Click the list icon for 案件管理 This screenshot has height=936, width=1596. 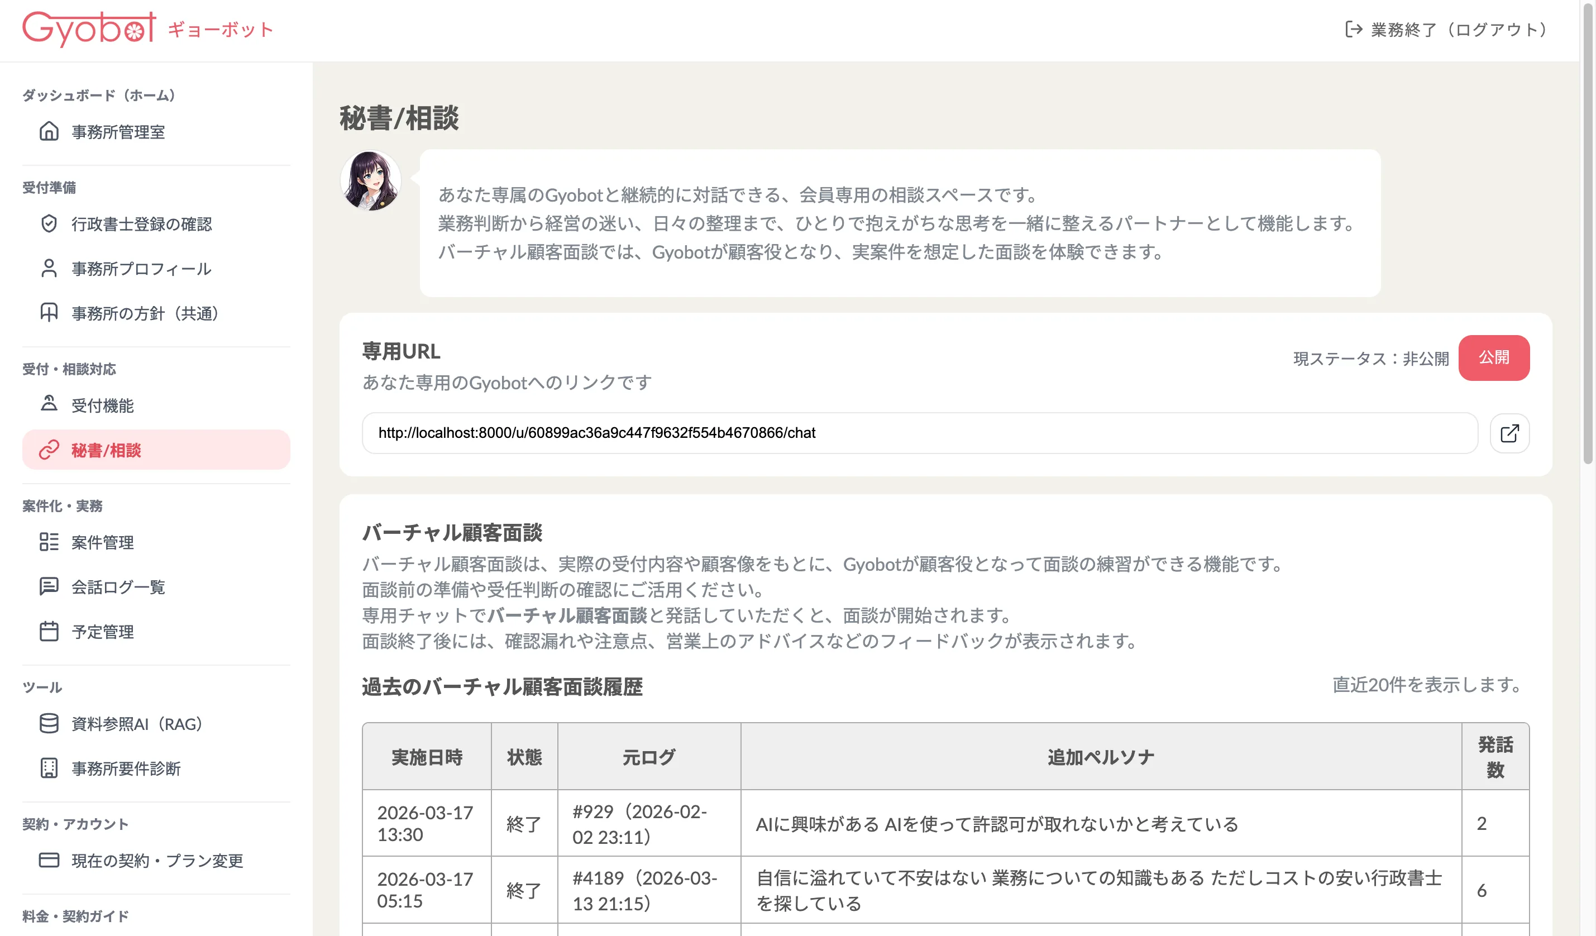click(49, 542)
